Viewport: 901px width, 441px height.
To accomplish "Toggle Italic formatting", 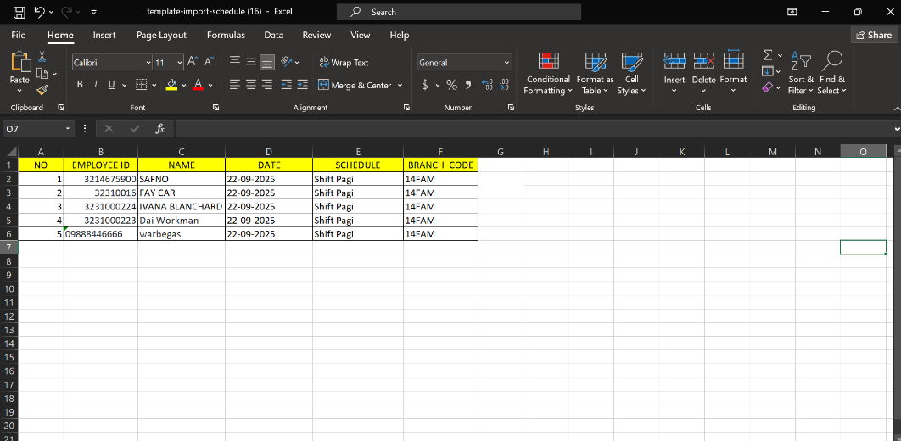I will pos(95,85).
